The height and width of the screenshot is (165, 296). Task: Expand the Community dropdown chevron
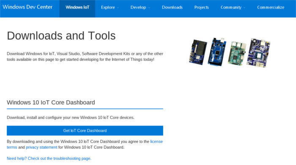tap(244, 8)
